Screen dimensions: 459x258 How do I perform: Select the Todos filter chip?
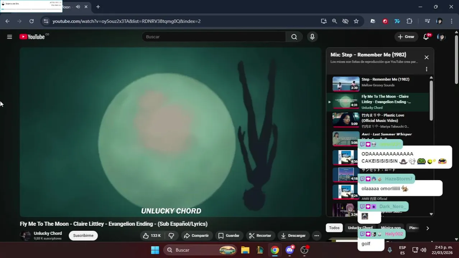point(334,228)
